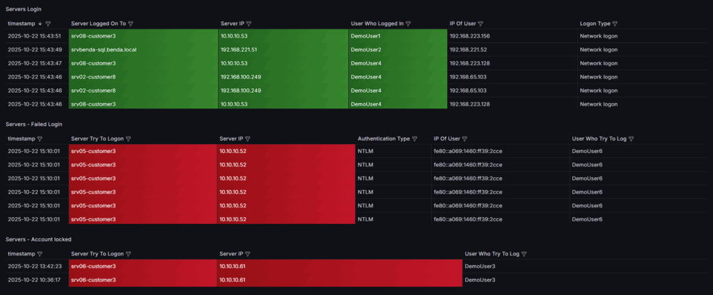Open the Logon Type column filter

(x=615, y=23)
